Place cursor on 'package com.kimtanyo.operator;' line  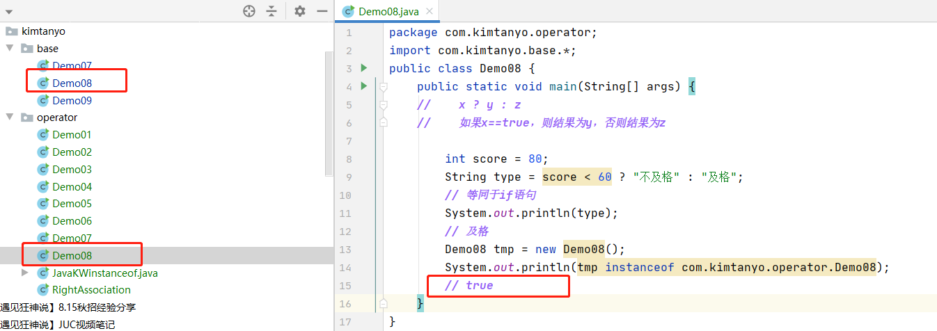(493, 32)
